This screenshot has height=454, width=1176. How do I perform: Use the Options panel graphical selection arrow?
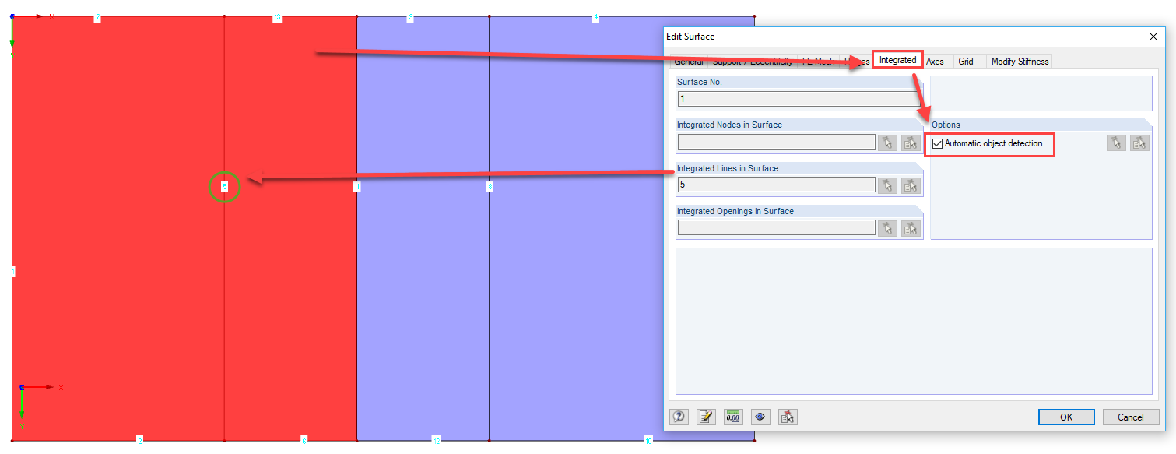[1116, 143]
